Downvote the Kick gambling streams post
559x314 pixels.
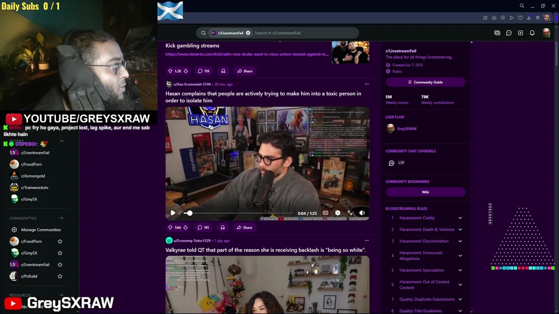point(186,71)
